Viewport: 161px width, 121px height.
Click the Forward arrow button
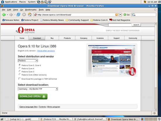pyautogui.click(x=11, y=15)
